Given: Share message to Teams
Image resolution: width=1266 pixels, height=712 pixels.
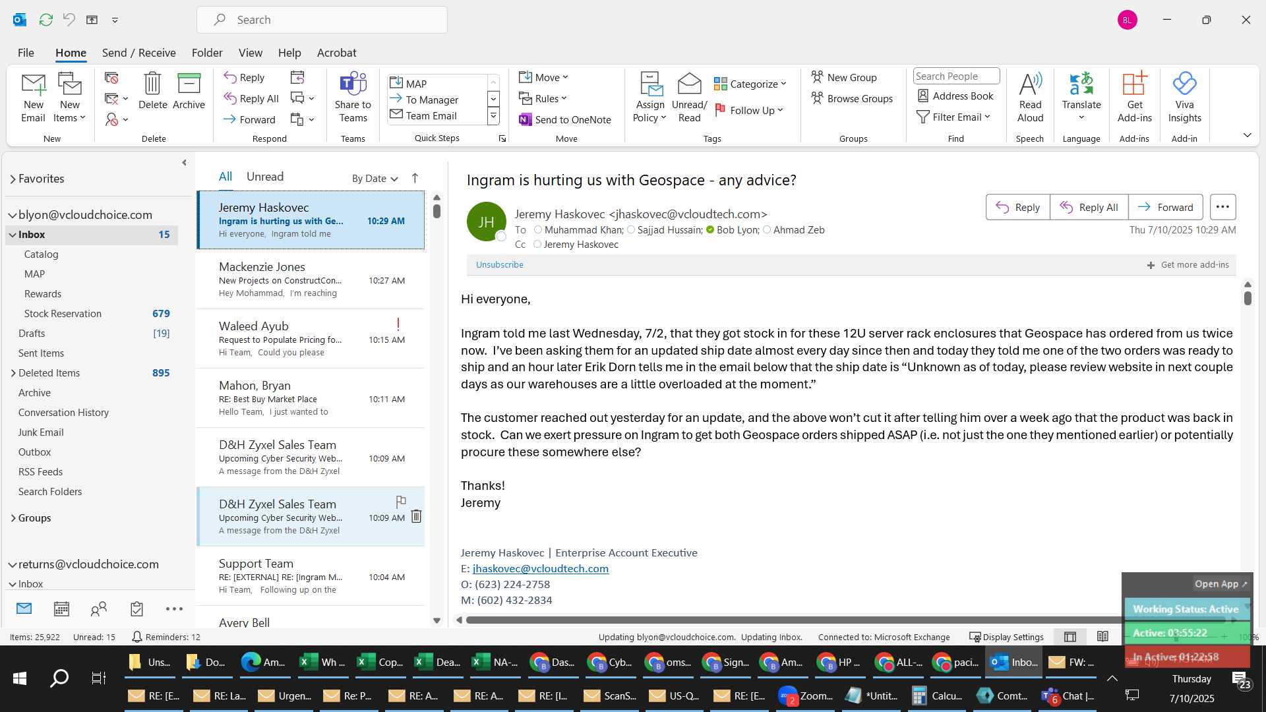Looking at the screenshot, I should (x=353, y=97).
